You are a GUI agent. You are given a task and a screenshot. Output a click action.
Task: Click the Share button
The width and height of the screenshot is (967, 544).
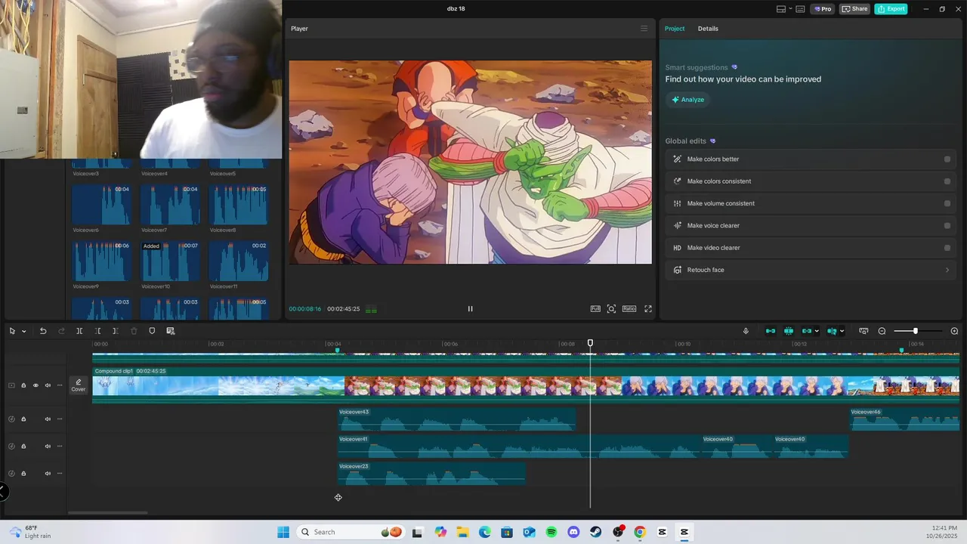click(x=854, y=9)
